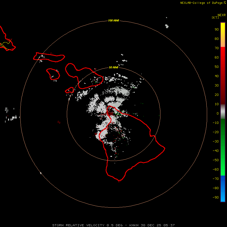Click the -20 value on the velocity scale
Viewport: 227px width, 227px height.
[x=216, y=132]
